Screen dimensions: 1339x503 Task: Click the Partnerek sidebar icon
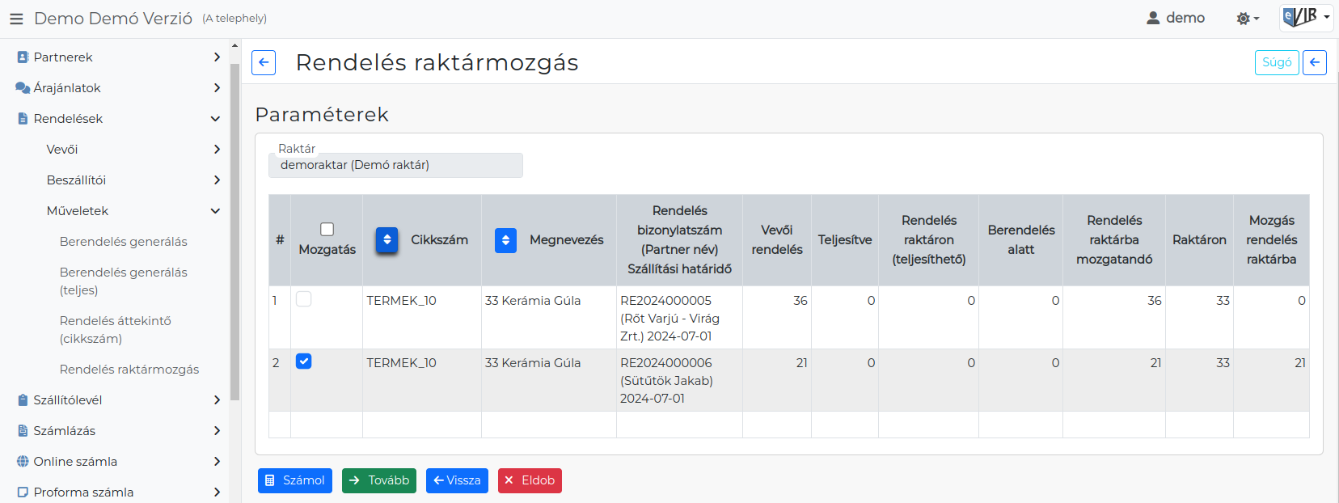(23, 57)
